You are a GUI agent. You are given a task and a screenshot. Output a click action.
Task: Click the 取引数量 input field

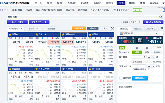tap(139, 57)
